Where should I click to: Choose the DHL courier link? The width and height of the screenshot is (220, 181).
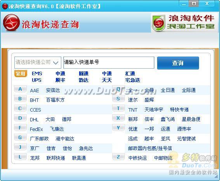34,120
